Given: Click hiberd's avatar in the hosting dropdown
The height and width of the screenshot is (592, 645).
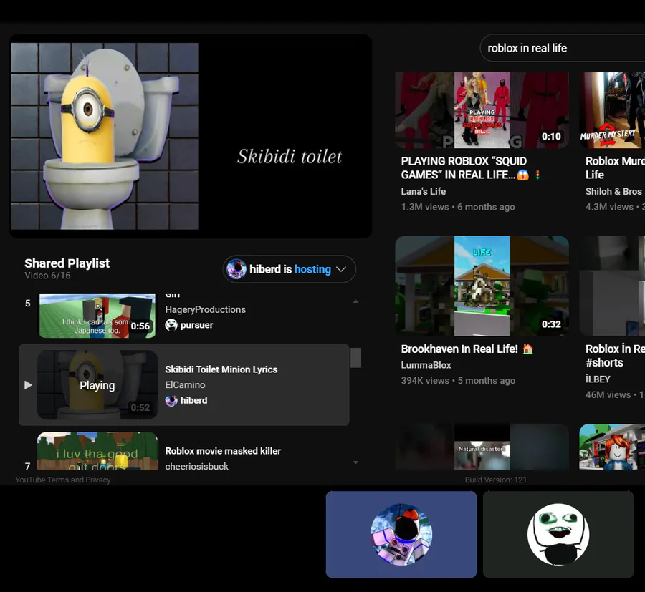Looking at the screenshot, I should (x=236, y=269).
